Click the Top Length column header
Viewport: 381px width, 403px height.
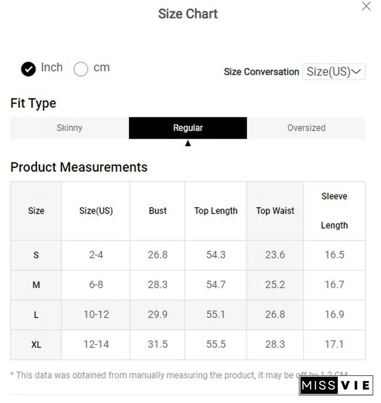(x=216, y=211)
